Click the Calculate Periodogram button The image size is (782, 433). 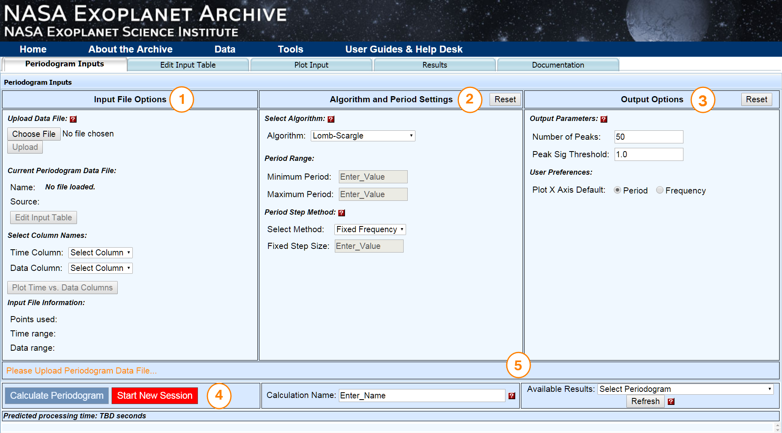point(57,396)
